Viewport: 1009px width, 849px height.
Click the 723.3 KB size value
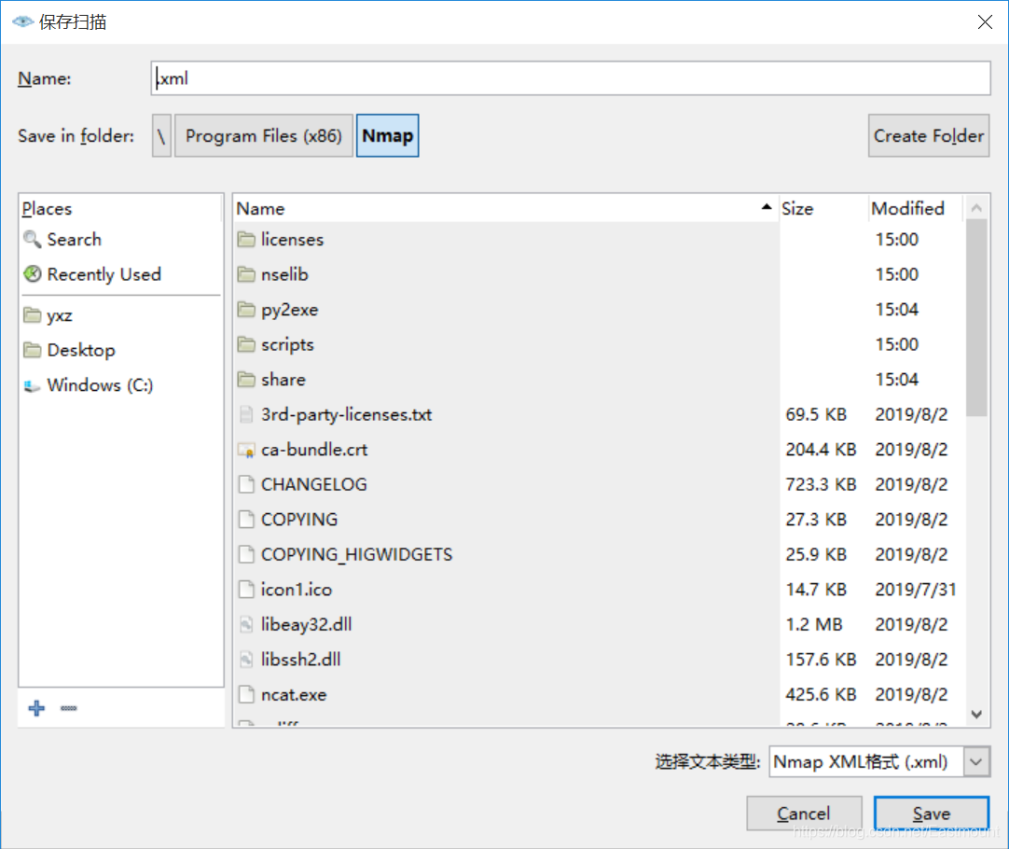click(x=821, y=484)
